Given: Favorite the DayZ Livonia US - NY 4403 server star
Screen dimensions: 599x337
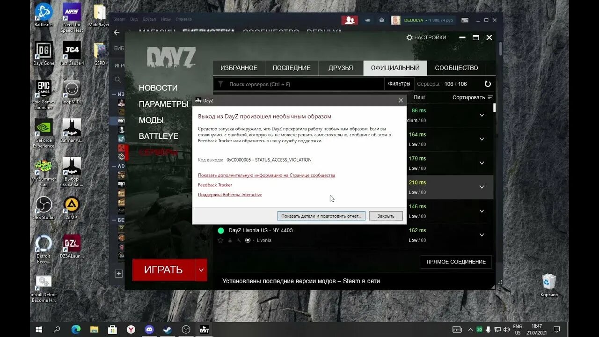Looking at the screenshot, I should (x=220, y=240).
